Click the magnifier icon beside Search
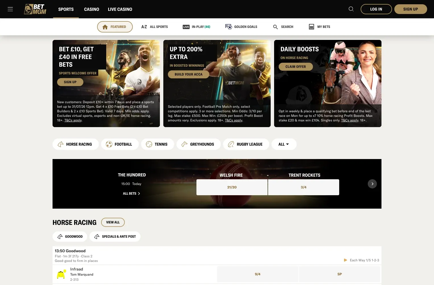 tap(276, 27)
